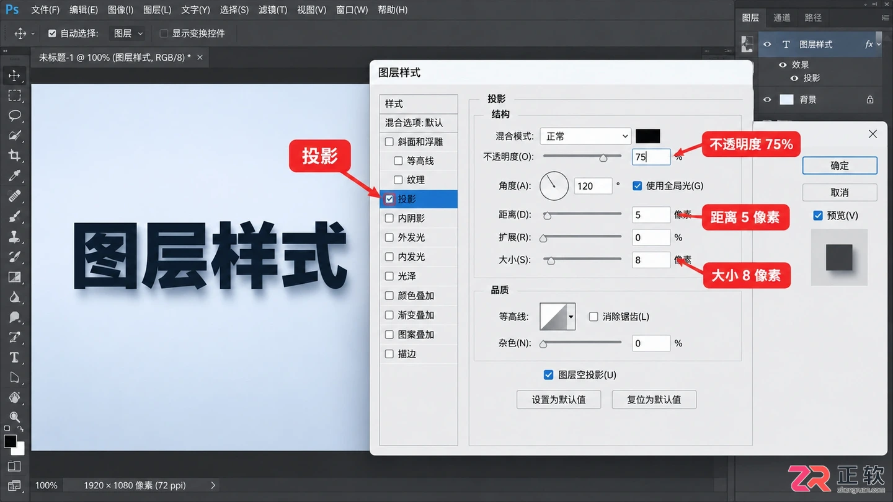Viewport: 893px width, 502px height.
Task: Click the screen mode icon at toolbar bottom
Action: (x=14, y=485)
